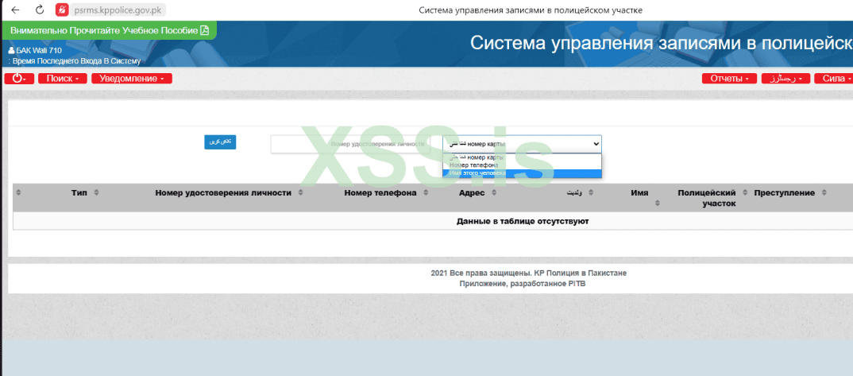The height and width of the screenshot is (376, 853).
Task: Go back with the browser back arrow
Action: click(x=15, y=10)
